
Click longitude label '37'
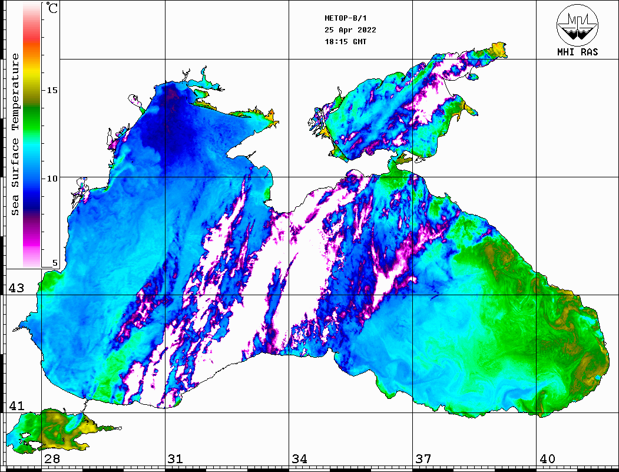click(423, 459)
